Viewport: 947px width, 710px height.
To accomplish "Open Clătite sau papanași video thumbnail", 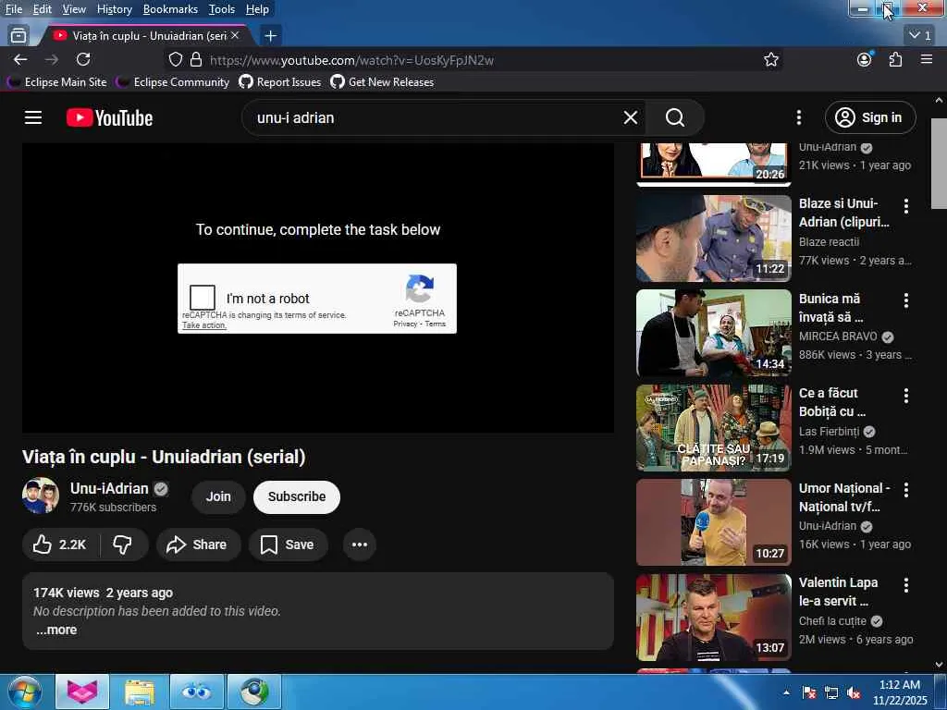I will click(713, 427).
